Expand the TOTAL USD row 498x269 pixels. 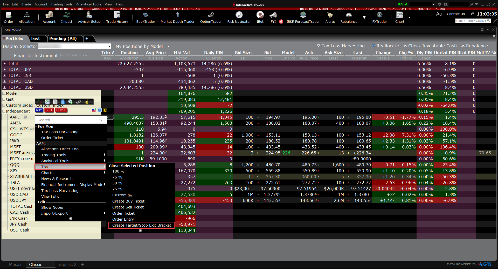4,87
